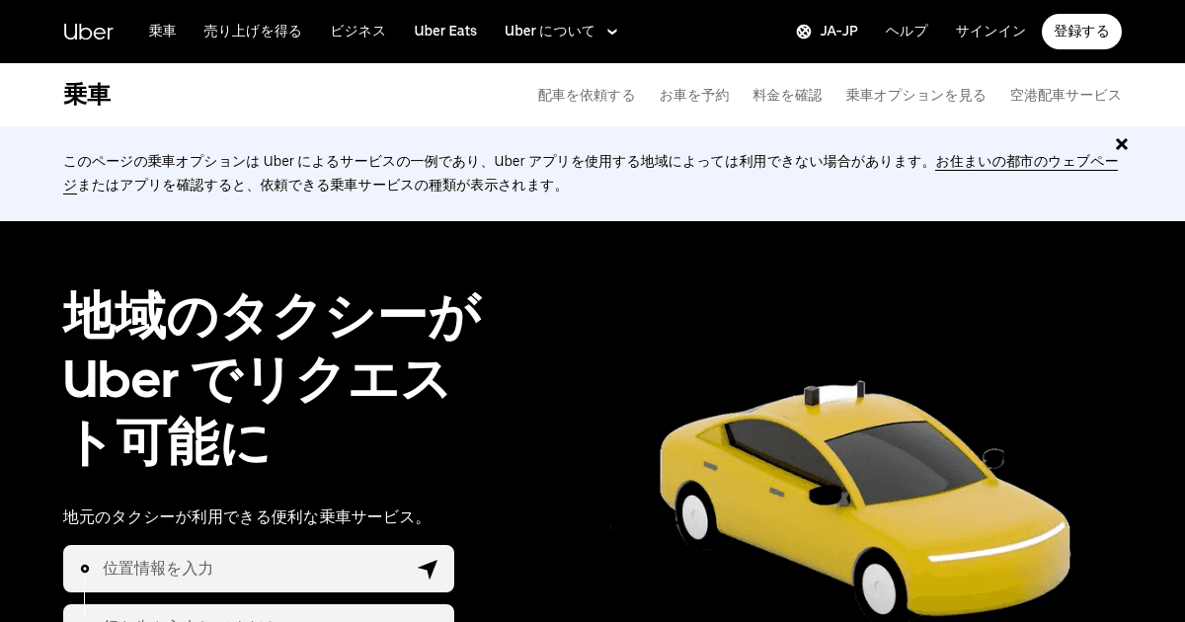Open the ビジネス section
This screenshot has width=1185, height=622.
357,31
